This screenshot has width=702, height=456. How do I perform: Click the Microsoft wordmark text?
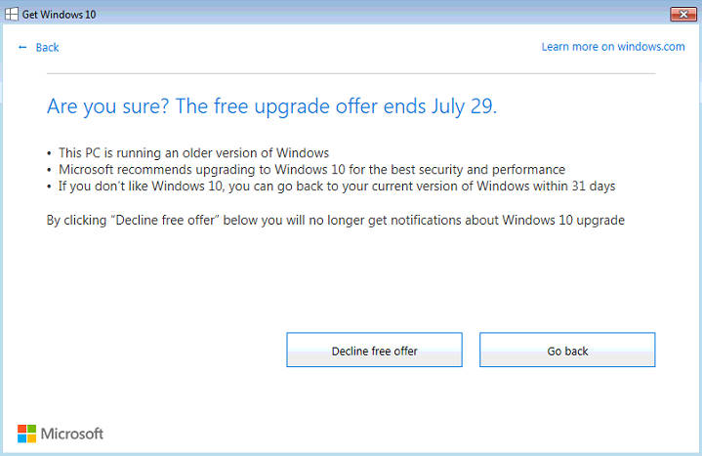pos(72,434)
